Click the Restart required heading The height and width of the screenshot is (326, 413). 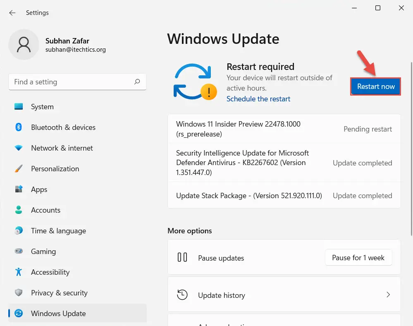260,67
